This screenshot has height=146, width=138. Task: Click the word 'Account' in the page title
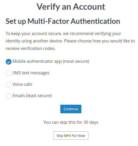point(89,7)
